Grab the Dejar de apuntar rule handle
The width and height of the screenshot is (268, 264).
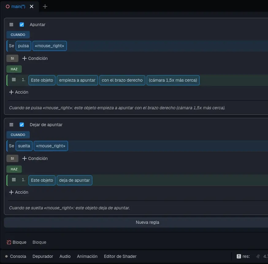[11, 125]
